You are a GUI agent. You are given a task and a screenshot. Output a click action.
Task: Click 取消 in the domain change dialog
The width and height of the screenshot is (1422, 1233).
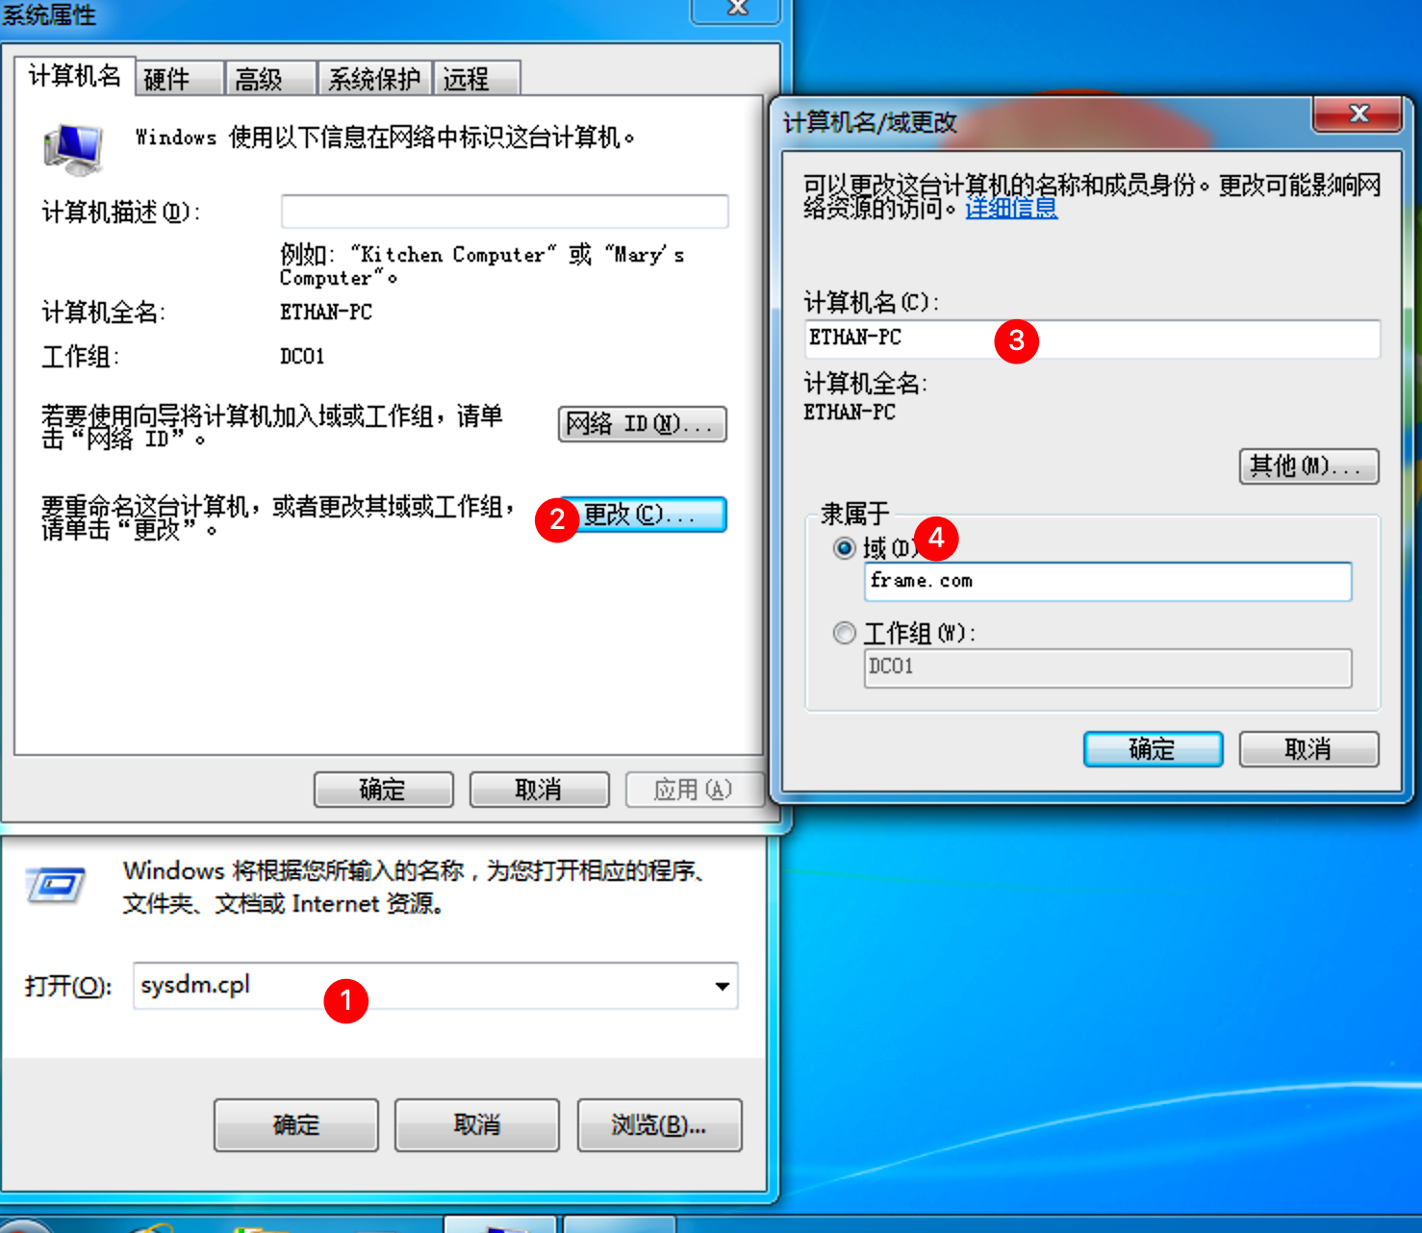[x=1308, y=749]
